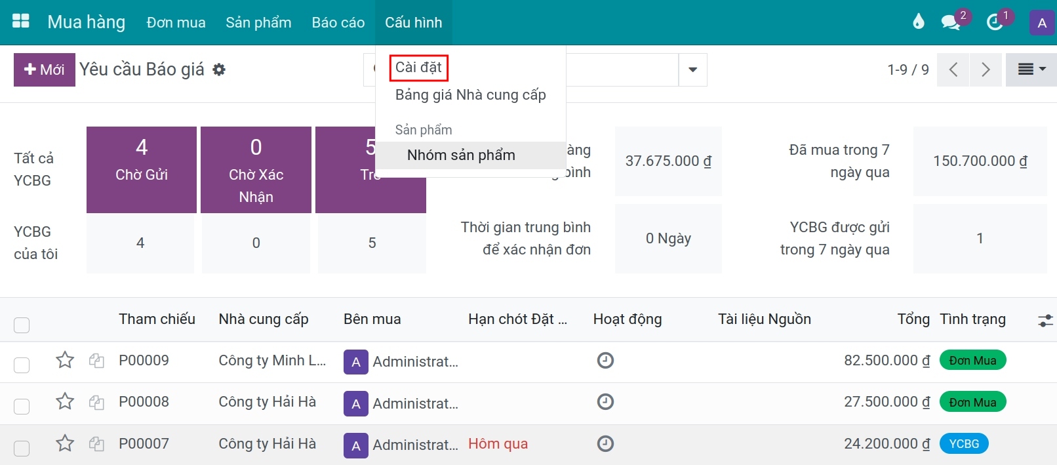Click the Hôm qua deadline cell
This screenshot has width=1057, height=465.
pos(498,444)
